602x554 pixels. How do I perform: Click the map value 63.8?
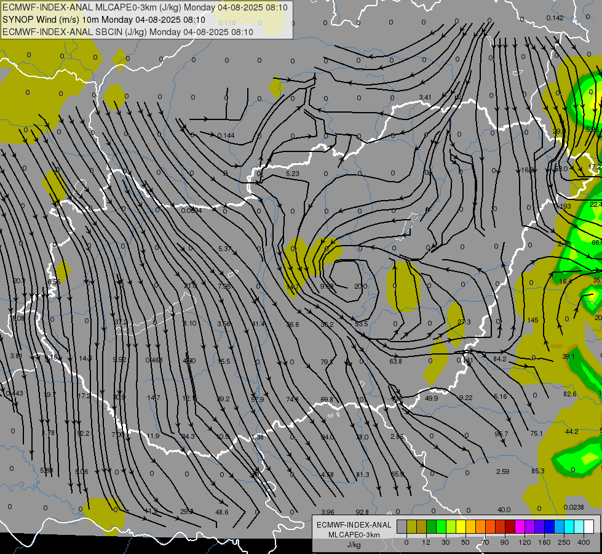tap(395, 361)
